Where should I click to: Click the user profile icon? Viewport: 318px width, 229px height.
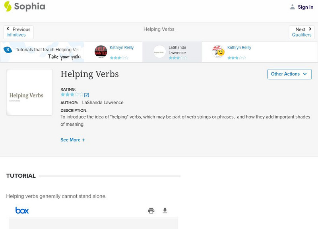[293, 7]
